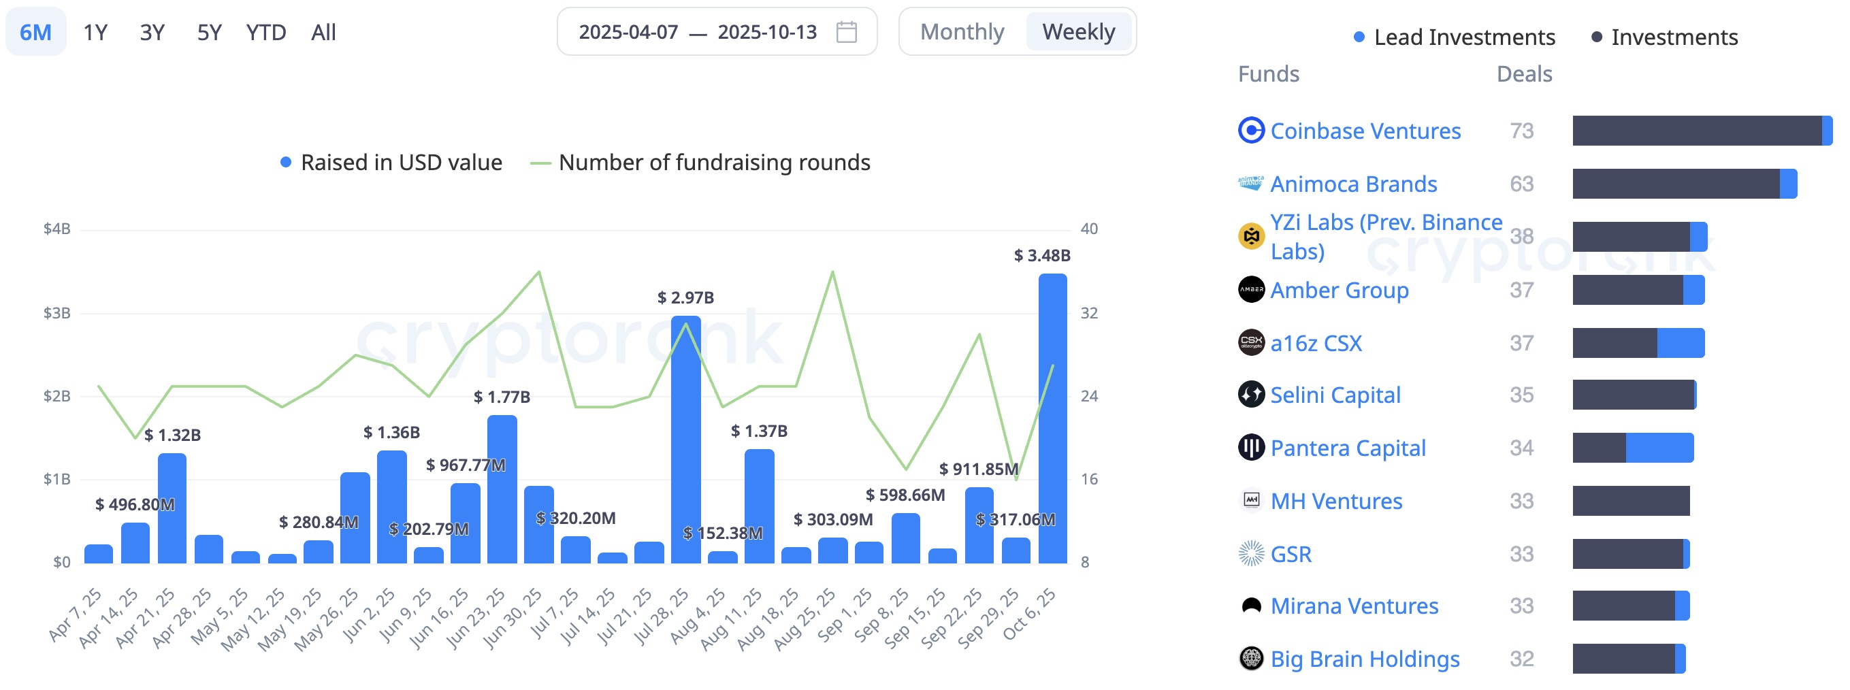The height and width of the screenshot is (690, 1850).
Task: Select the All time range tab
Action: 323,33
